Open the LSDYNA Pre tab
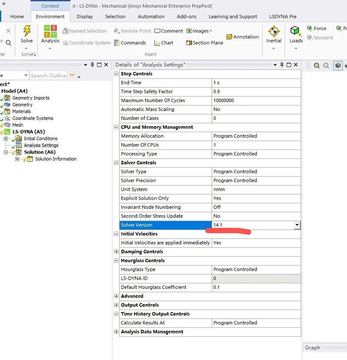 (283, 17)
